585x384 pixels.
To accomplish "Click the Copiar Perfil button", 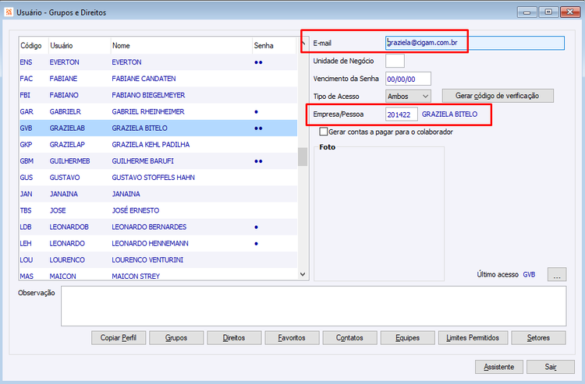I will (x=119, y=338).
